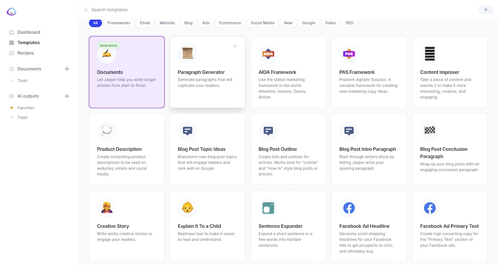Click the Templates grid icon in sidebar
This screenshot has height=265, width=499.
point(11,42)
